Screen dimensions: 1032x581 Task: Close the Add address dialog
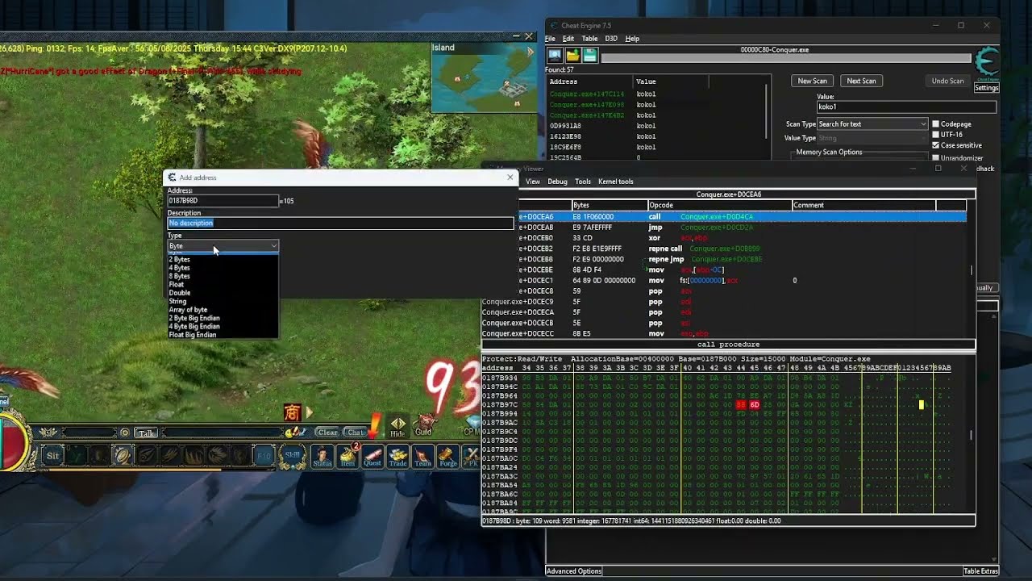(510, 178)
